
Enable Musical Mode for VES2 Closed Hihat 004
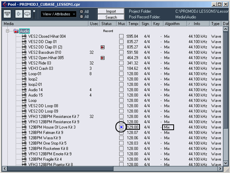pos(121,36)
